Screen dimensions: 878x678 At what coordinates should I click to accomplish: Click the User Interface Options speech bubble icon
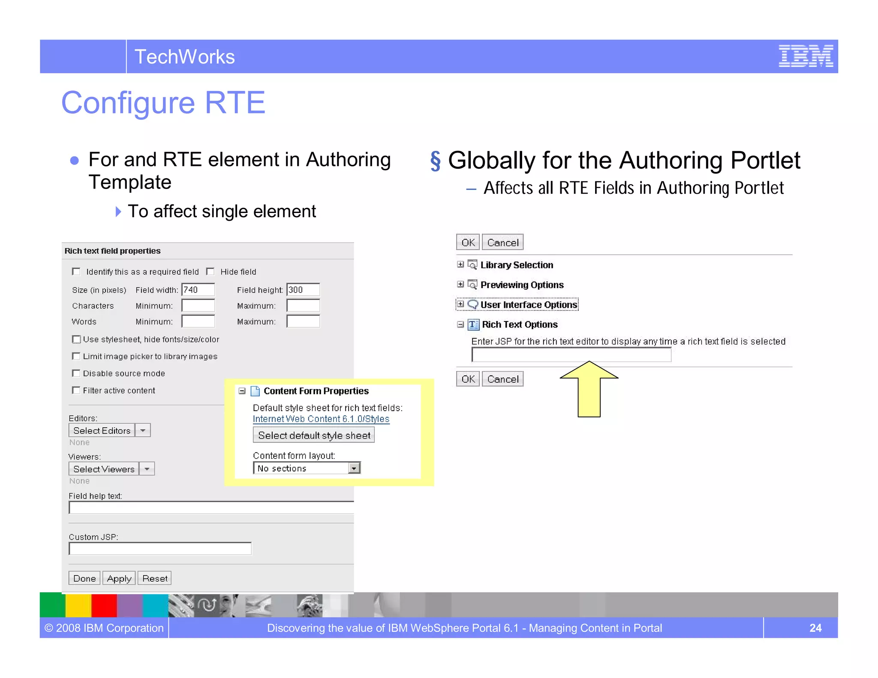[472, 304]
